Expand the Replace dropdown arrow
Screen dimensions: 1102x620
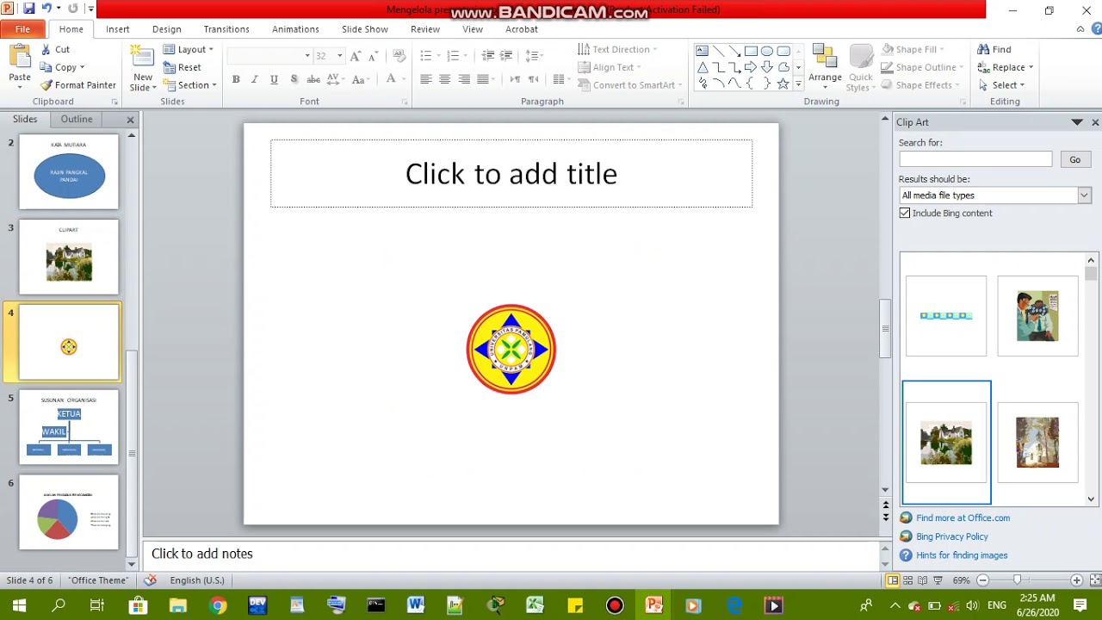coord(1031,67)
